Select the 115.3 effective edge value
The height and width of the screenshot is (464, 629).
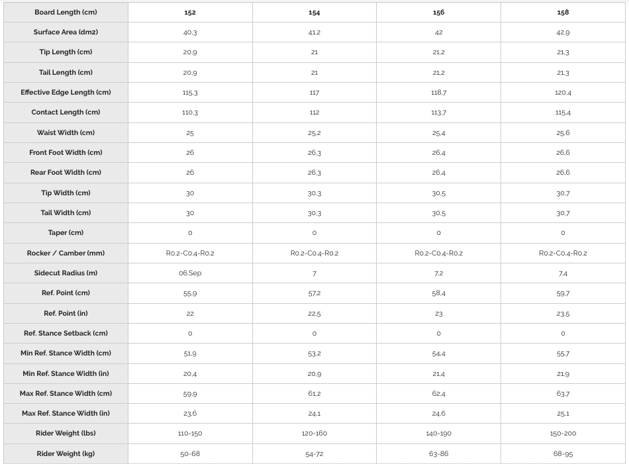190,92
